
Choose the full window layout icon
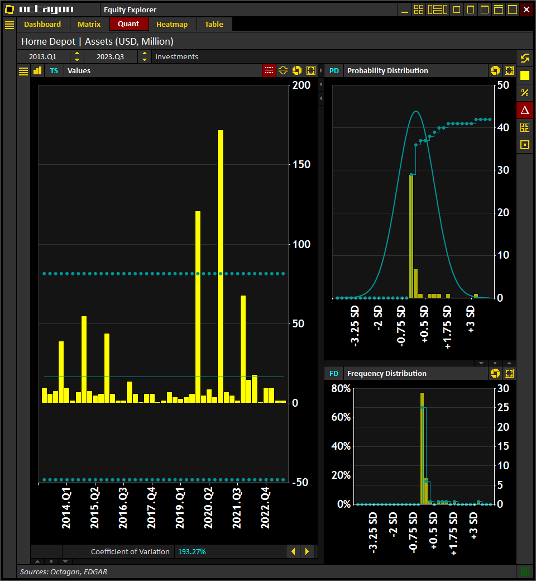(x=513, y=9)
